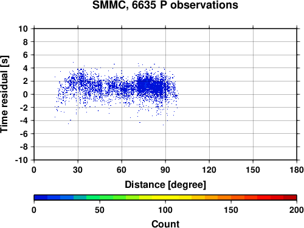Click the empty plot area near 150 degrees
This screenshot has height=228, width=304.
click(x=253, y=94)
